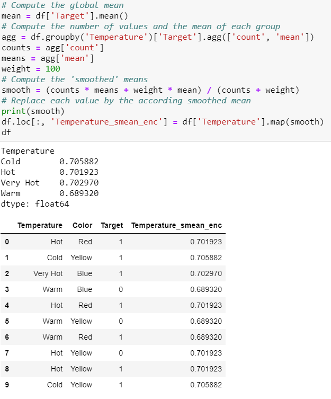Viewport: 331px width, 399px height.
Task: Click the dtype: float64 output text
Action: pyautogui.click(x=35, y=204)
